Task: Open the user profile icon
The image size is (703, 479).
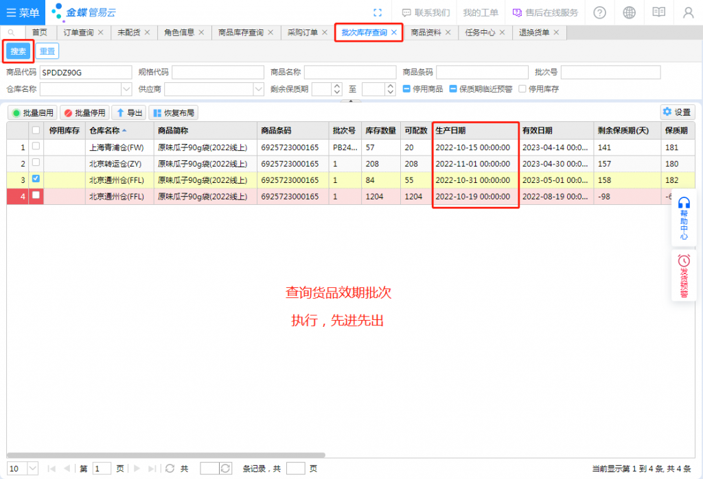Action: point(688,12)
